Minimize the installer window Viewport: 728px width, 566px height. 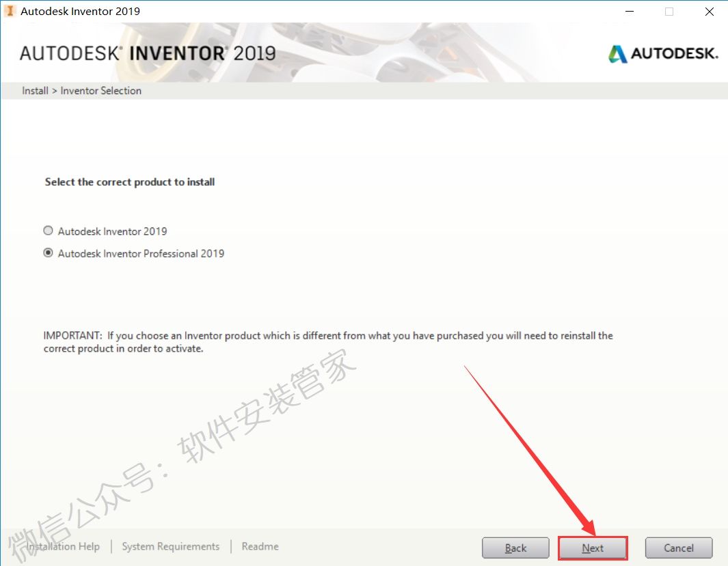630,11
